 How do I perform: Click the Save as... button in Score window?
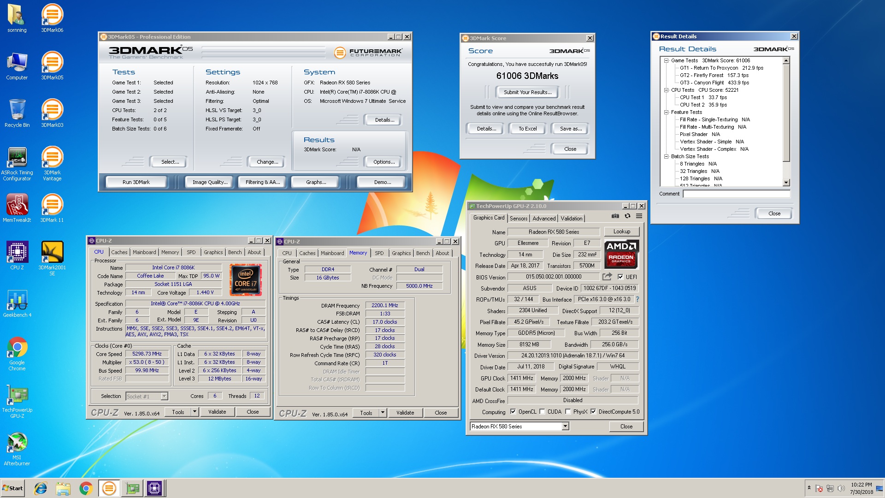click(x=571, y=129)
